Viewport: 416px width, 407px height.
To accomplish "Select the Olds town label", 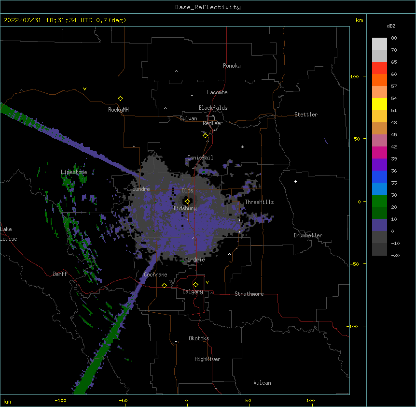I will tap(187, 190).
